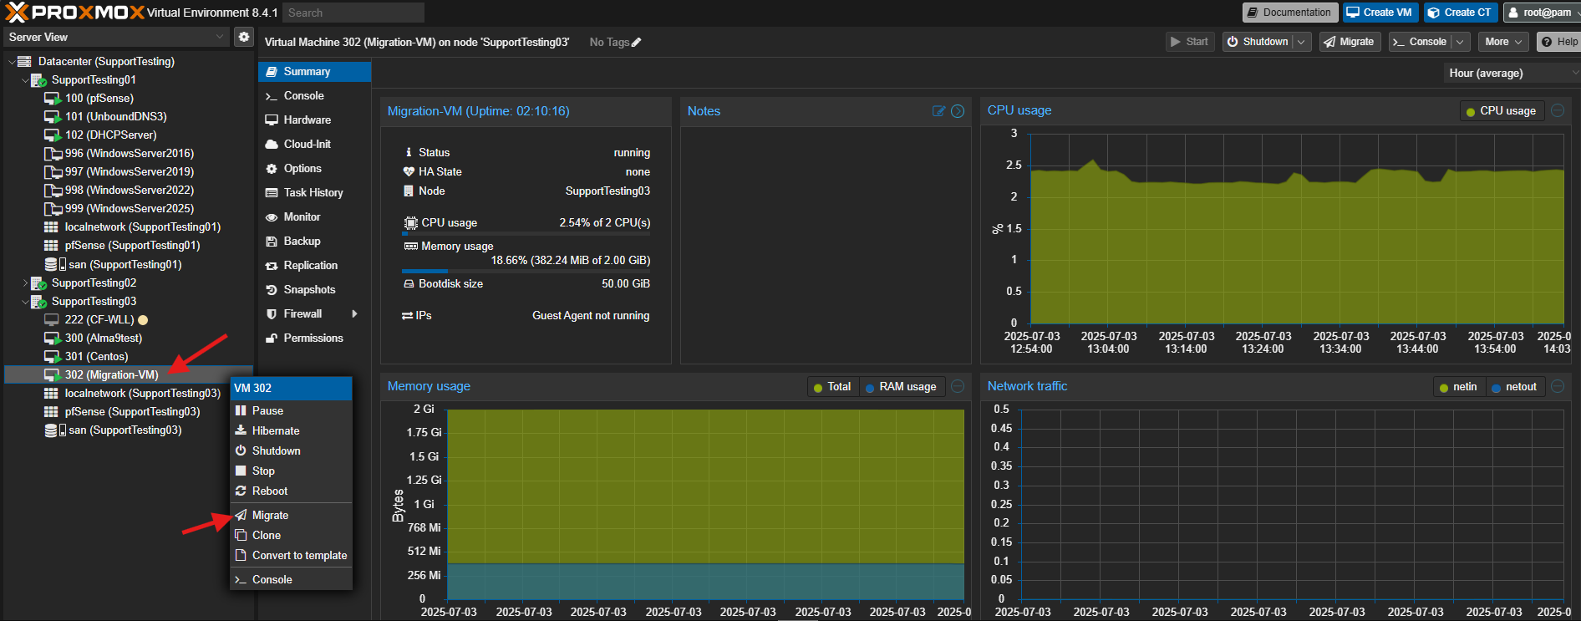Open the Backup tab
Image resolution: width=1581 pixels, height=621 pixels.
point(314,242)
